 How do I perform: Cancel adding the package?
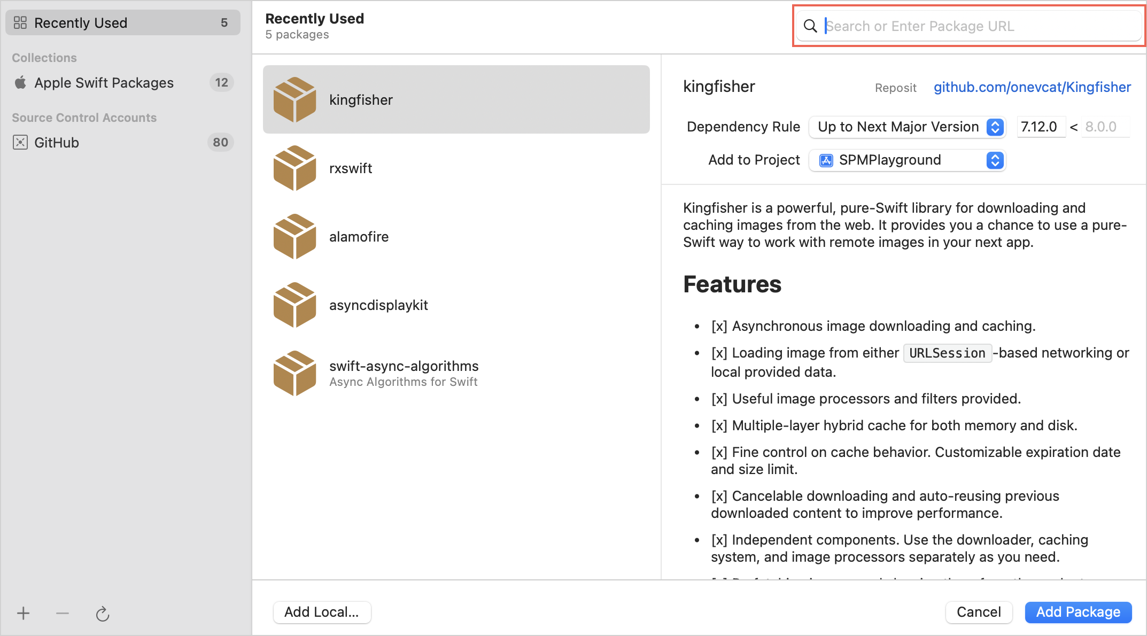pyautogui.click(x=979, y=612)
